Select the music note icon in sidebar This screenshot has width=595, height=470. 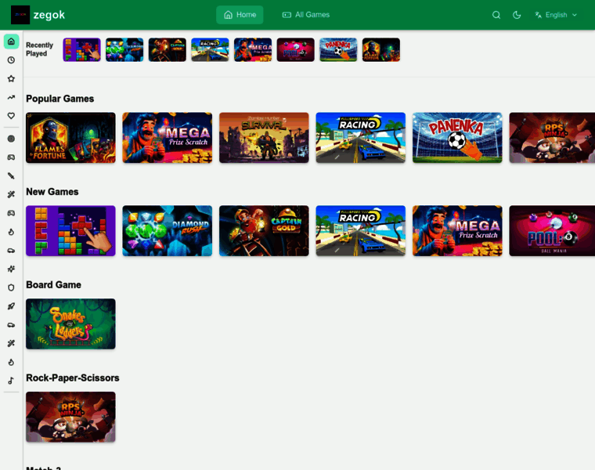pyautogui.click(x=12, y=381)
